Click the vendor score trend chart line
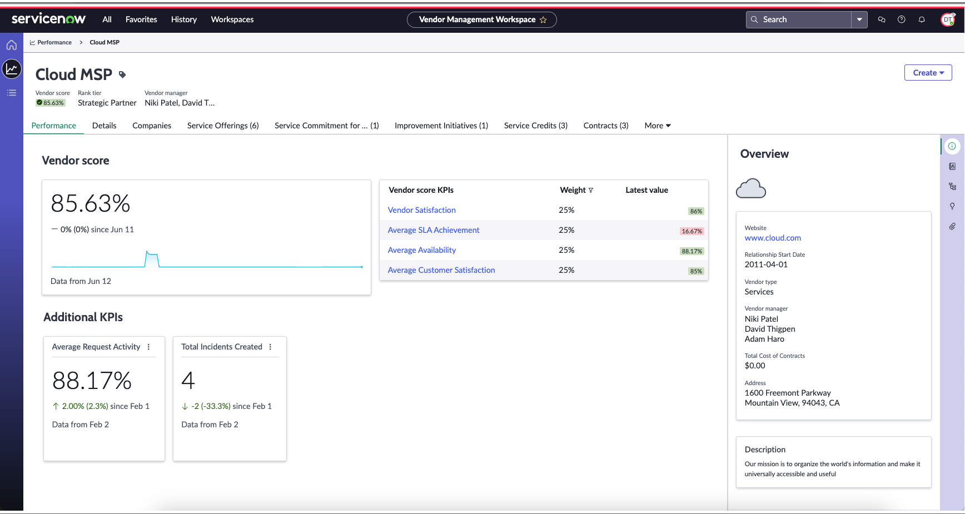Image resolution: width=965 pixels, height=514 pixels. coord(207,260)
